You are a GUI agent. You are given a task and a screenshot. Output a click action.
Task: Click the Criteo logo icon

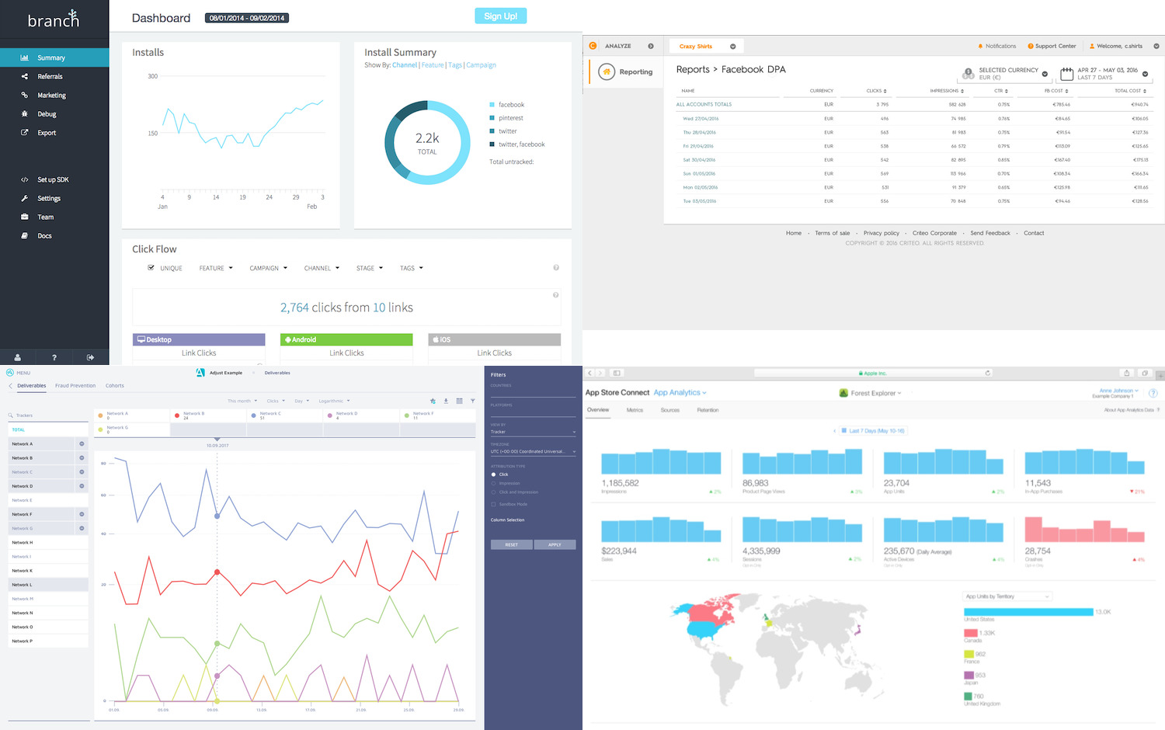tap(593, 46)
